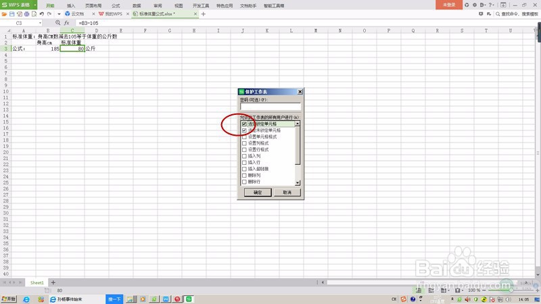Click the fx insert function icon
The image size is (541, 304).
(x=66, y=23)
